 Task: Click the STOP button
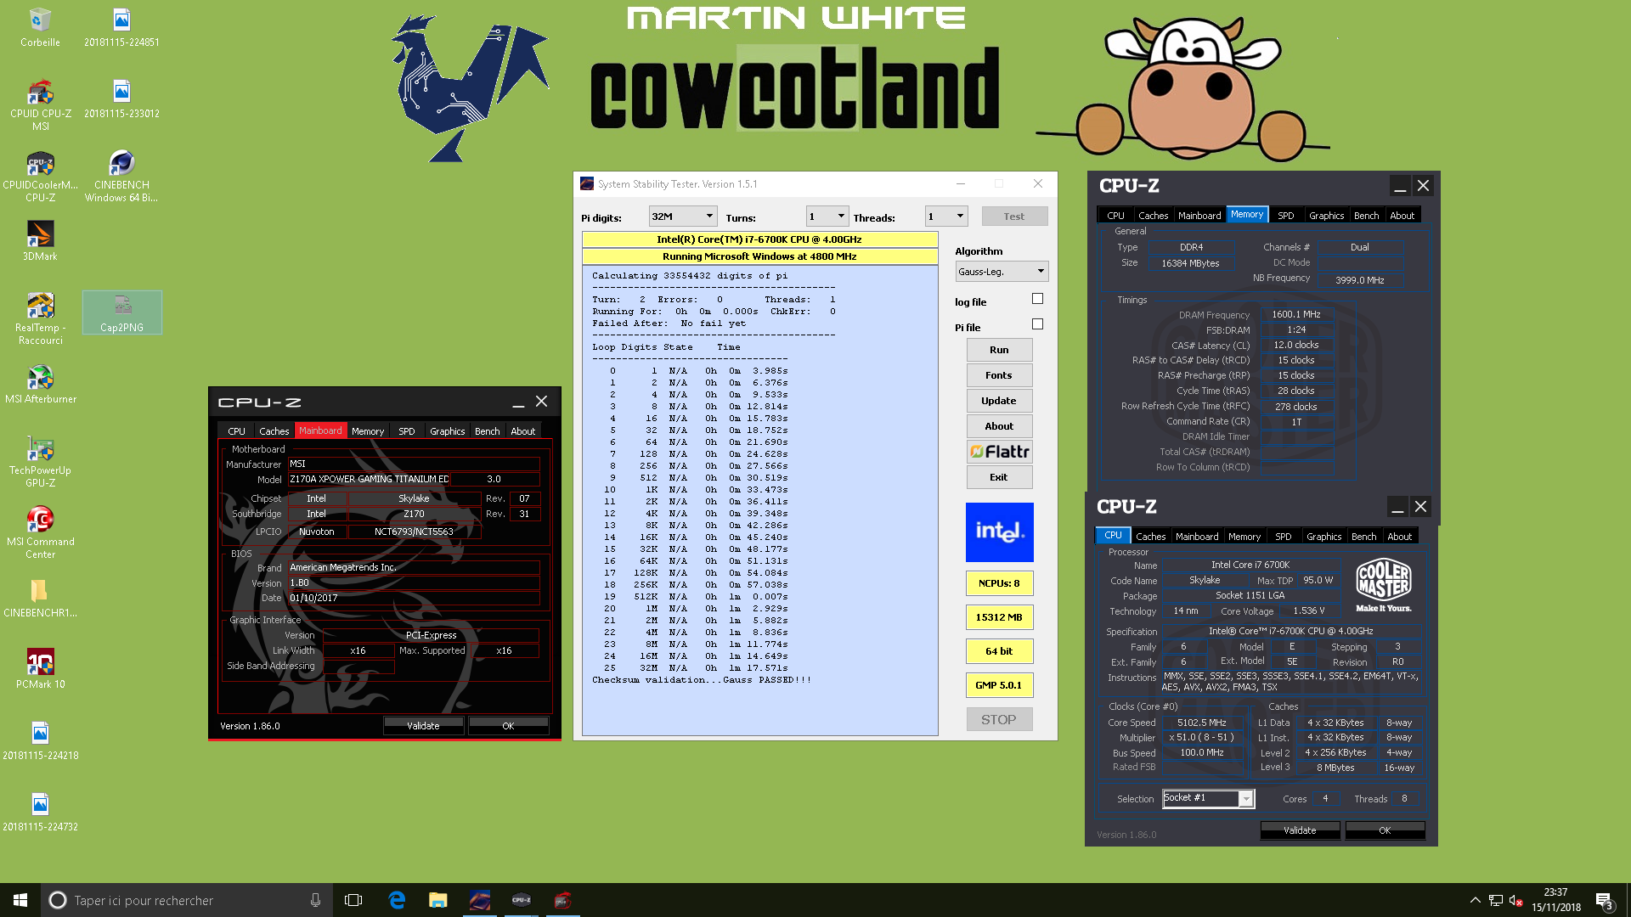click(999, 720)
